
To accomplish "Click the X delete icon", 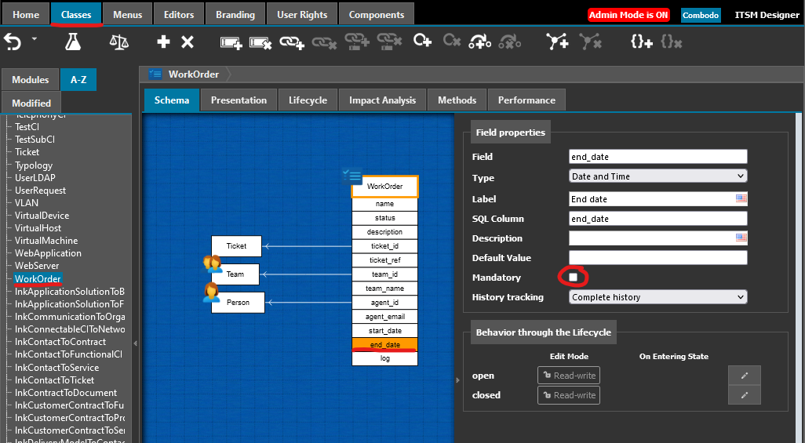I will tap(188, 42).
